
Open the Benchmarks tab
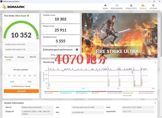point(117,7)
